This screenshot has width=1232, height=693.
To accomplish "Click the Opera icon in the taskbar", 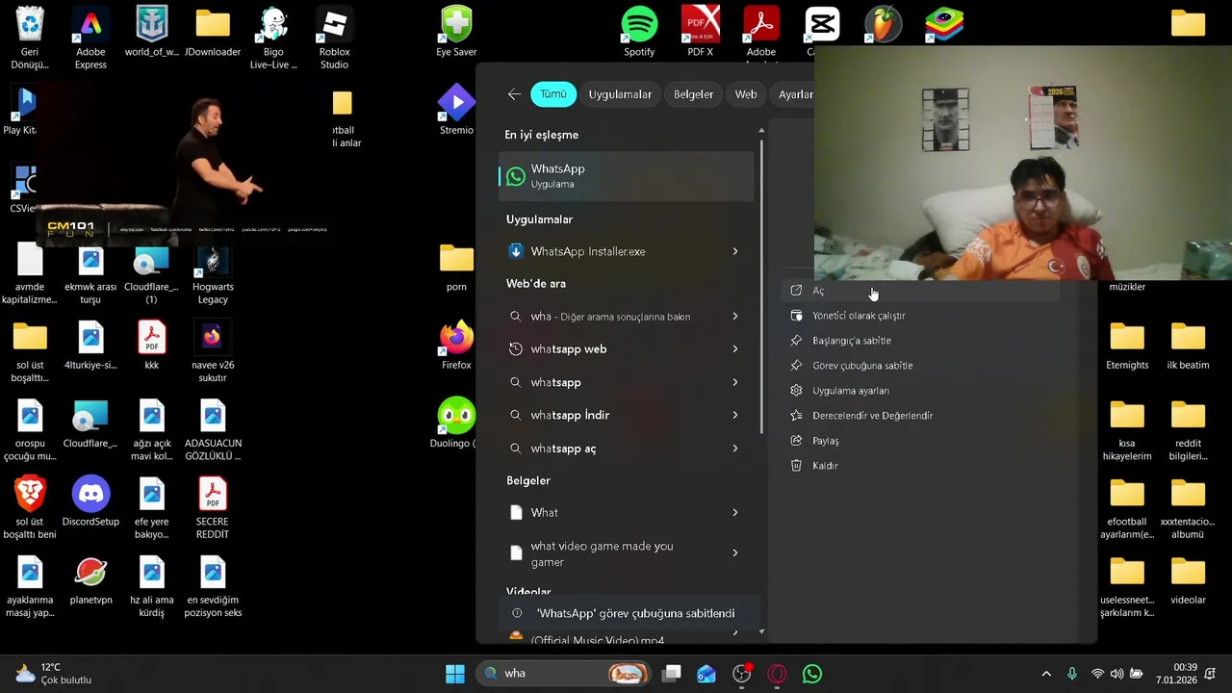I will point(777,674).
